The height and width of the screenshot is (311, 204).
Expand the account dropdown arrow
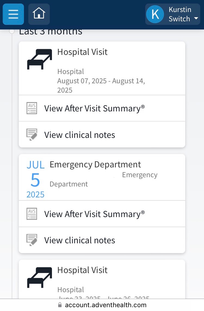[196, 19]
